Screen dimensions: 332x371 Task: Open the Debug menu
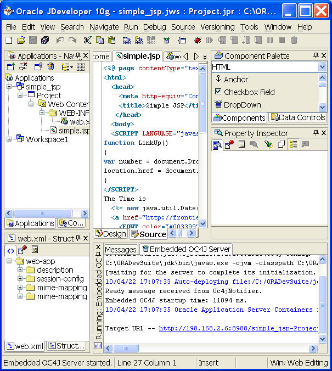[155, 27]
